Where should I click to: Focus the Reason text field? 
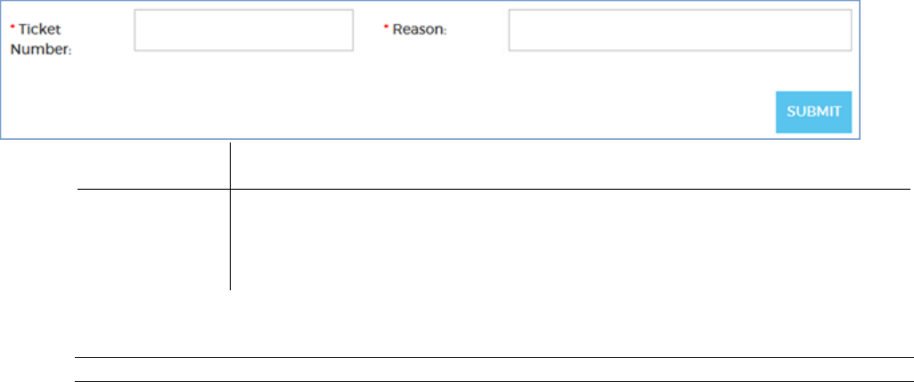[680, 30]
